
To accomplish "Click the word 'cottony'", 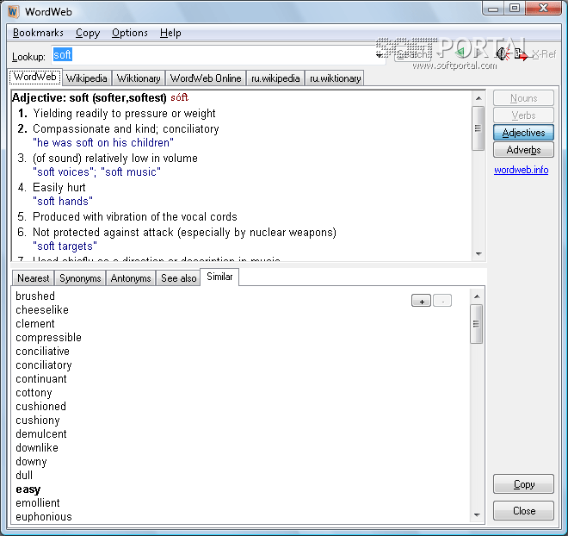I will click(x=34, y=392).
